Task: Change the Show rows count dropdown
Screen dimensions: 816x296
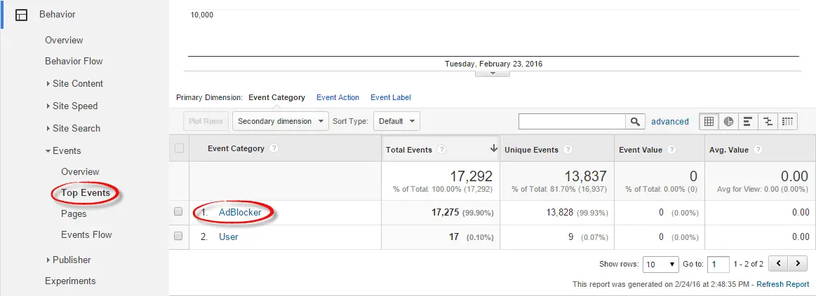Action: coord(662,265)
